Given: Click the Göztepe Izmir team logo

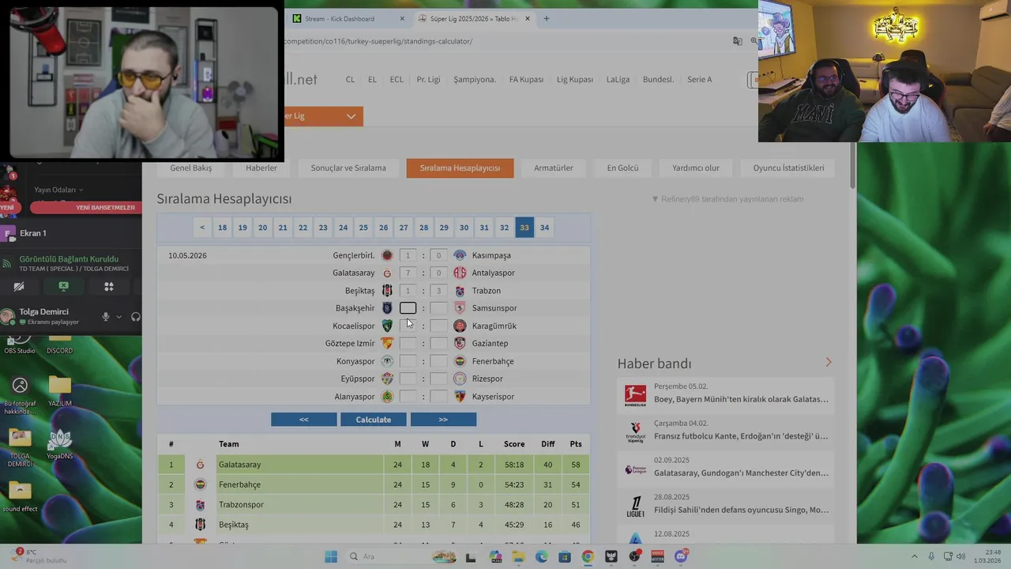Looking at the screenshot, I should point(387,343).
